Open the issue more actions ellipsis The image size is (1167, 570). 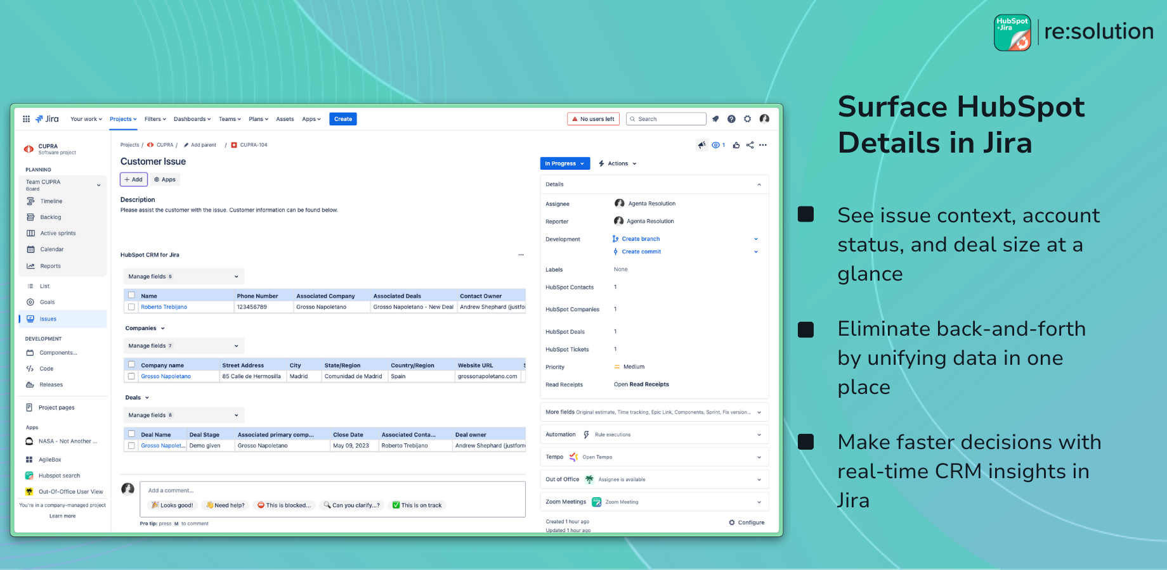[763, 145]
